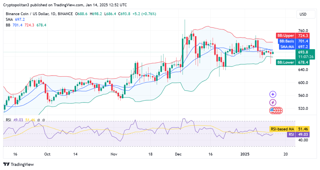
Task: Select the BB indicator legend
Action: [8, 25]
